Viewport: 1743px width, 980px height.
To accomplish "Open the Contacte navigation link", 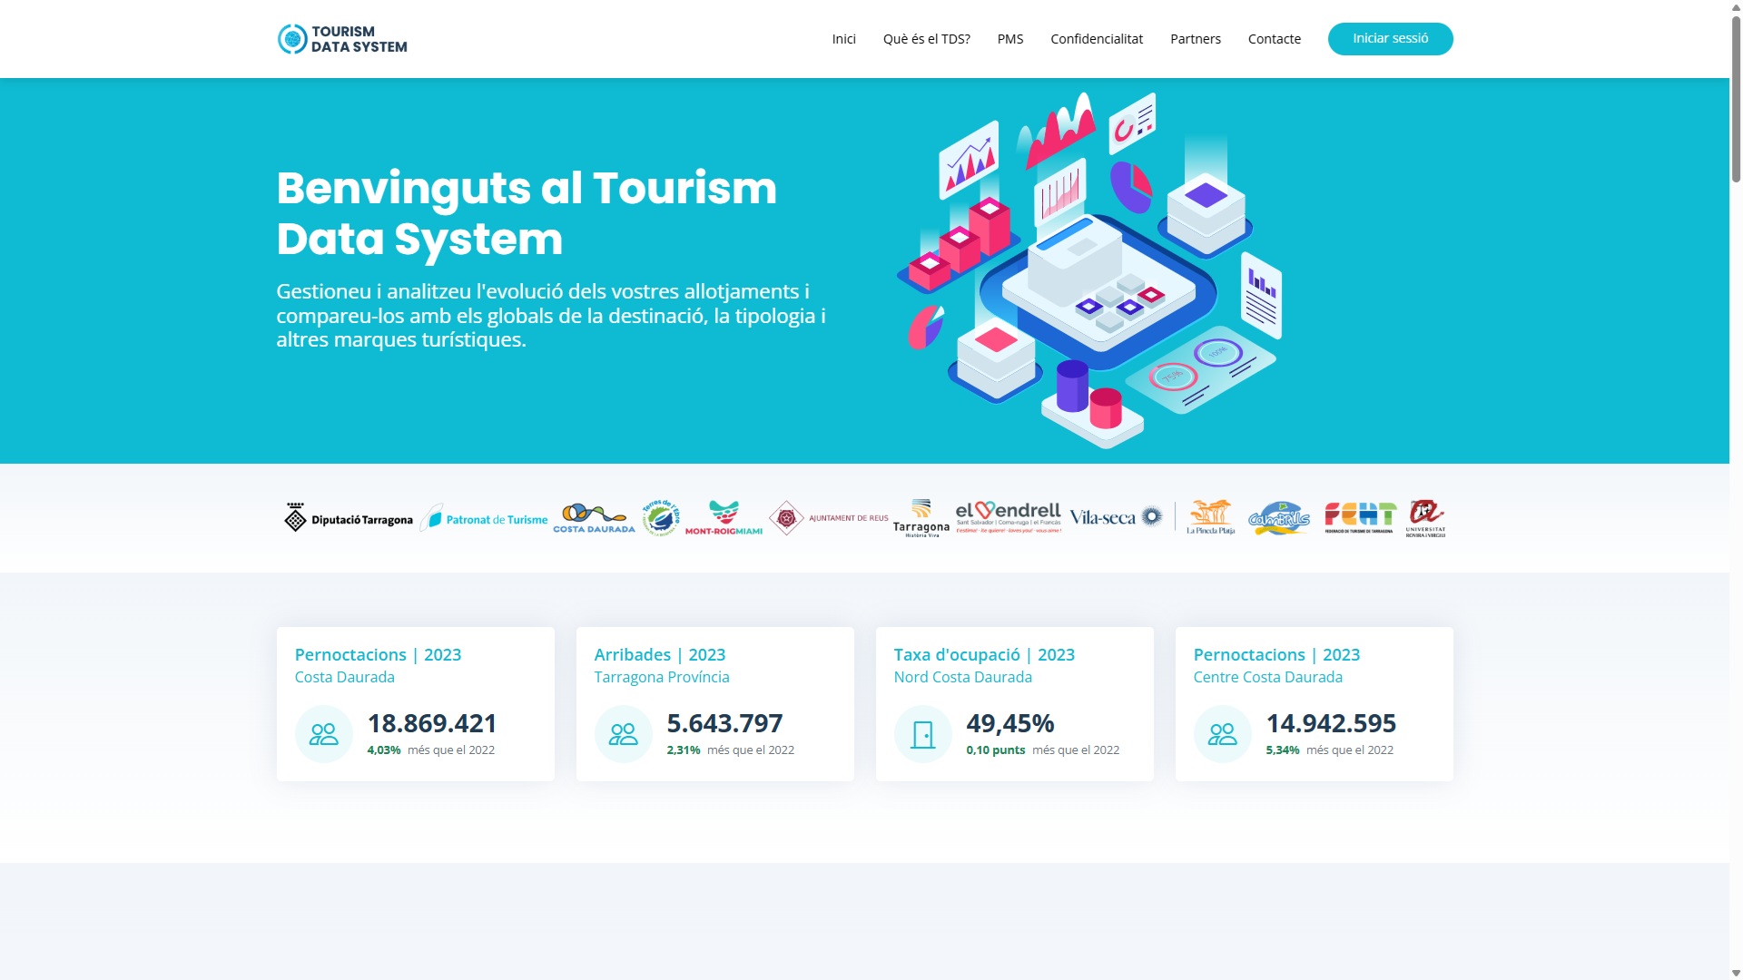I will click(1274, 39).
